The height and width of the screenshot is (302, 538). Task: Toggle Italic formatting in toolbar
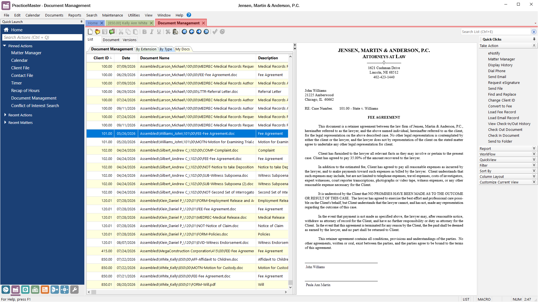coord(152,32)
